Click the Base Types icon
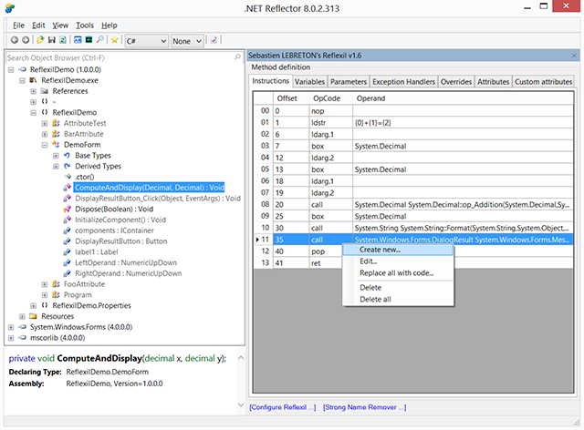Viewport: 584px width, 430px height. tap(67, 156)
